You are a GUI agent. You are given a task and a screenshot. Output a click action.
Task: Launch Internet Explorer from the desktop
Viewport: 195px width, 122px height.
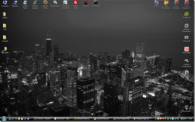point(35,5)
